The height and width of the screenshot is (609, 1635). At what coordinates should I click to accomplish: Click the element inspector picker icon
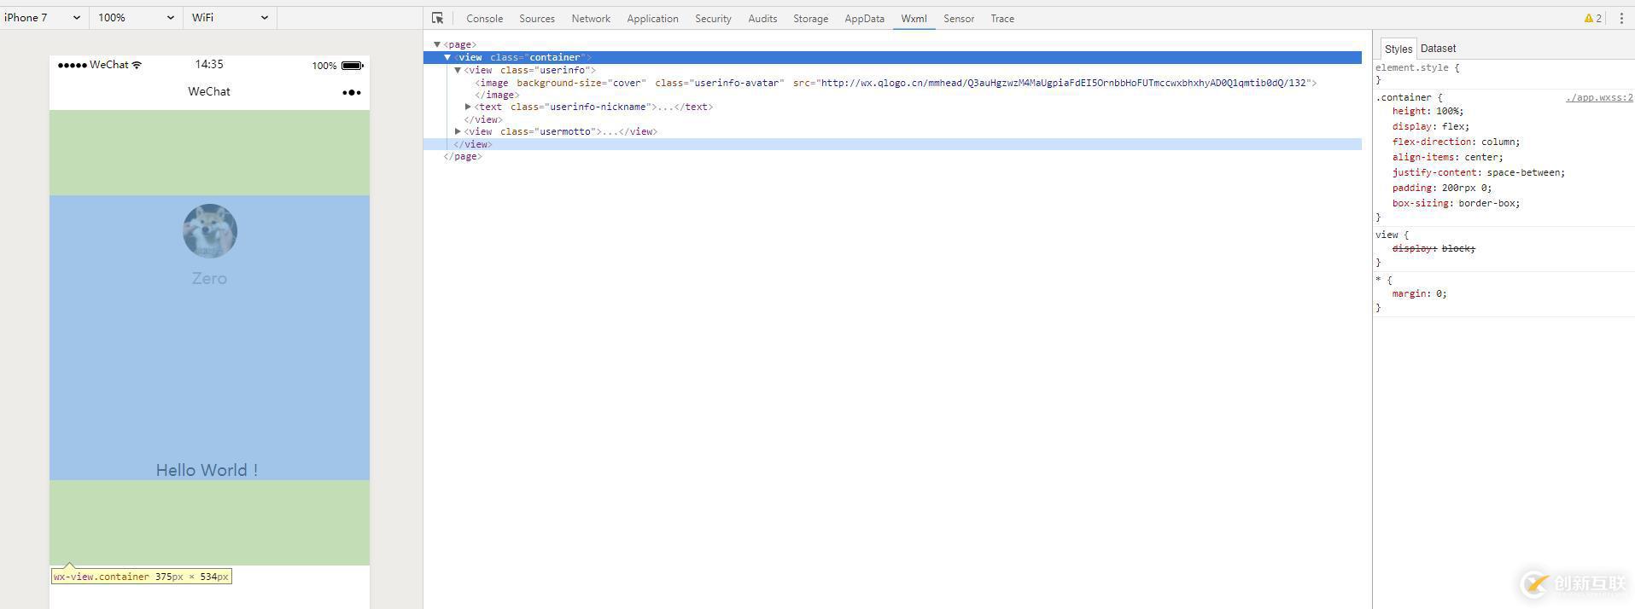click(437, 18)
